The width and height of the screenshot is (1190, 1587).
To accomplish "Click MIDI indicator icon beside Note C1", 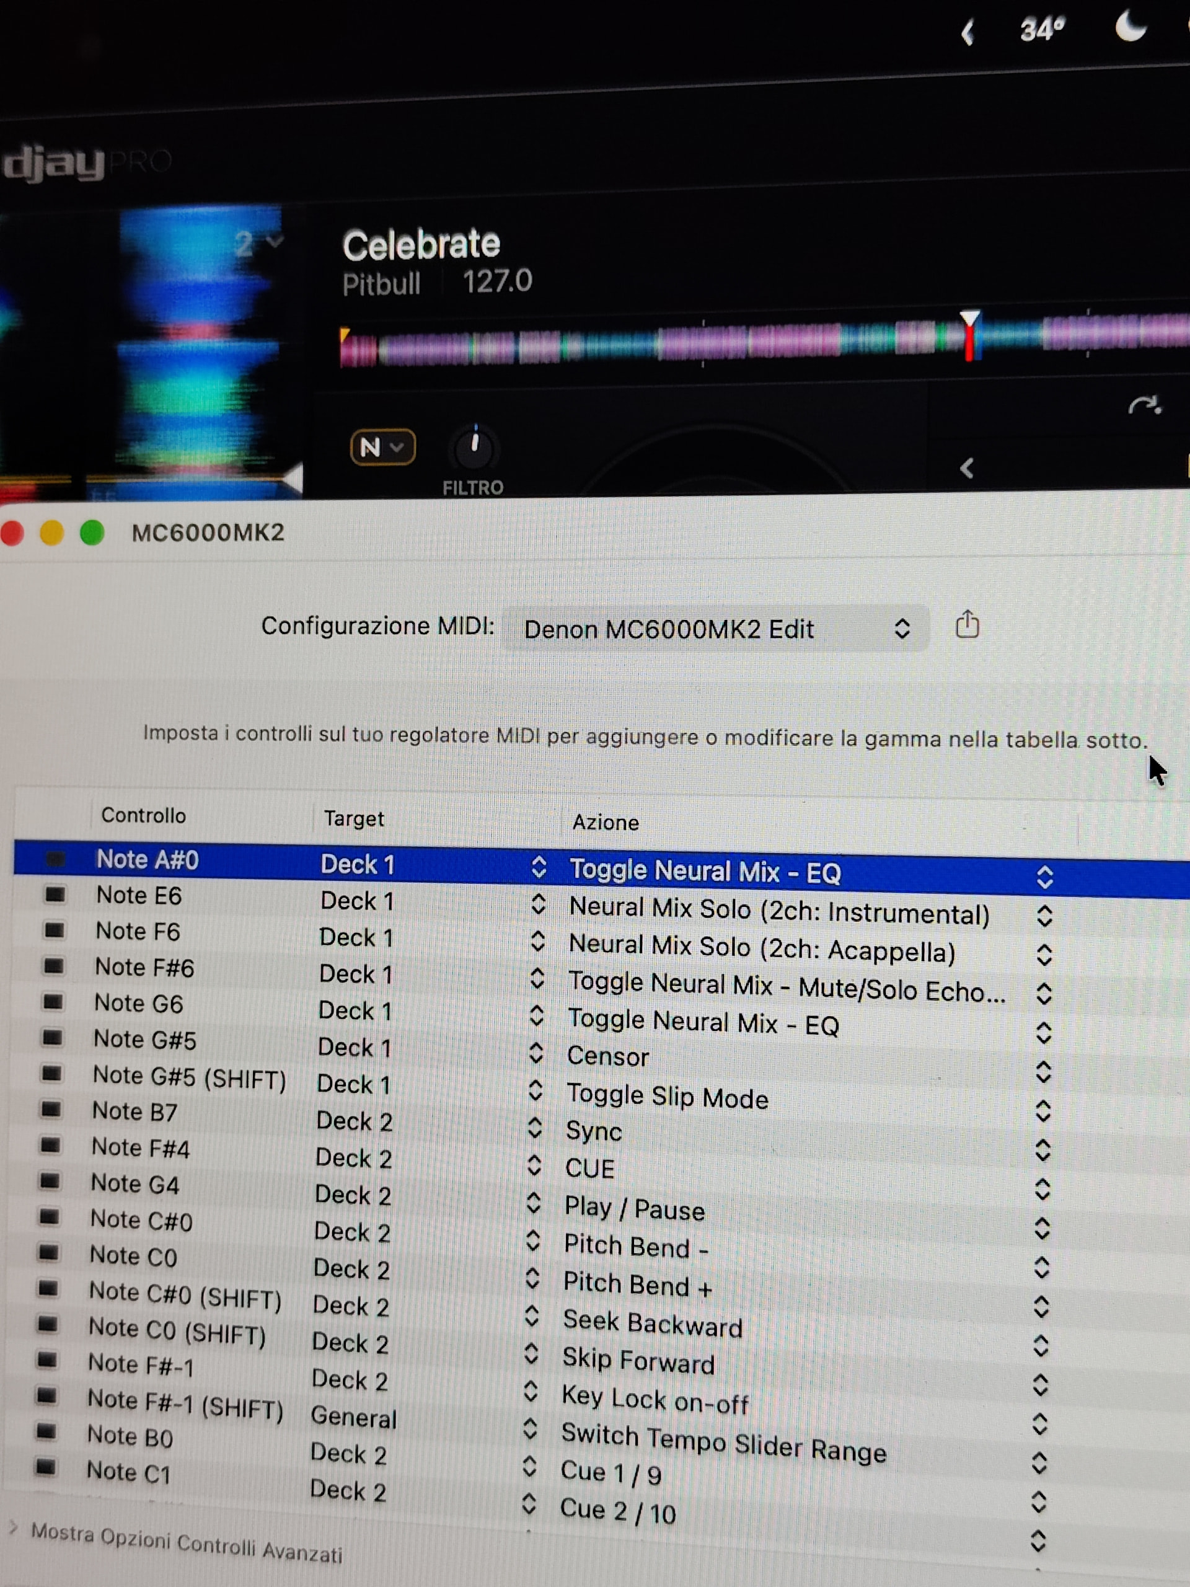I will coord(45,1468).
